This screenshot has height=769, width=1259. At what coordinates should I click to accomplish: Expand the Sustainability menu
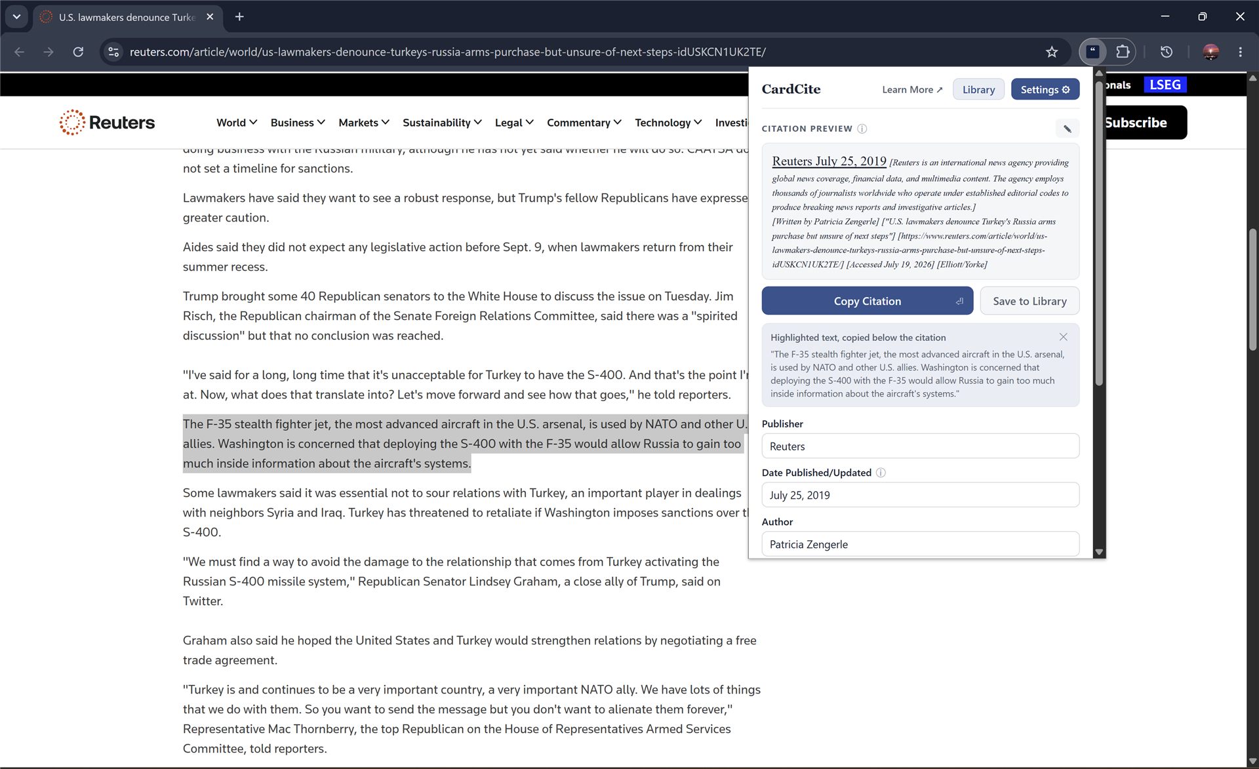pos(442,123)
